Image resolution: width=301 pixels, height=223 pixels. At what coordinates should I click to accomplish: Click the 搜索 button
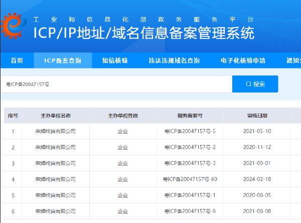(x=255, y=84)
